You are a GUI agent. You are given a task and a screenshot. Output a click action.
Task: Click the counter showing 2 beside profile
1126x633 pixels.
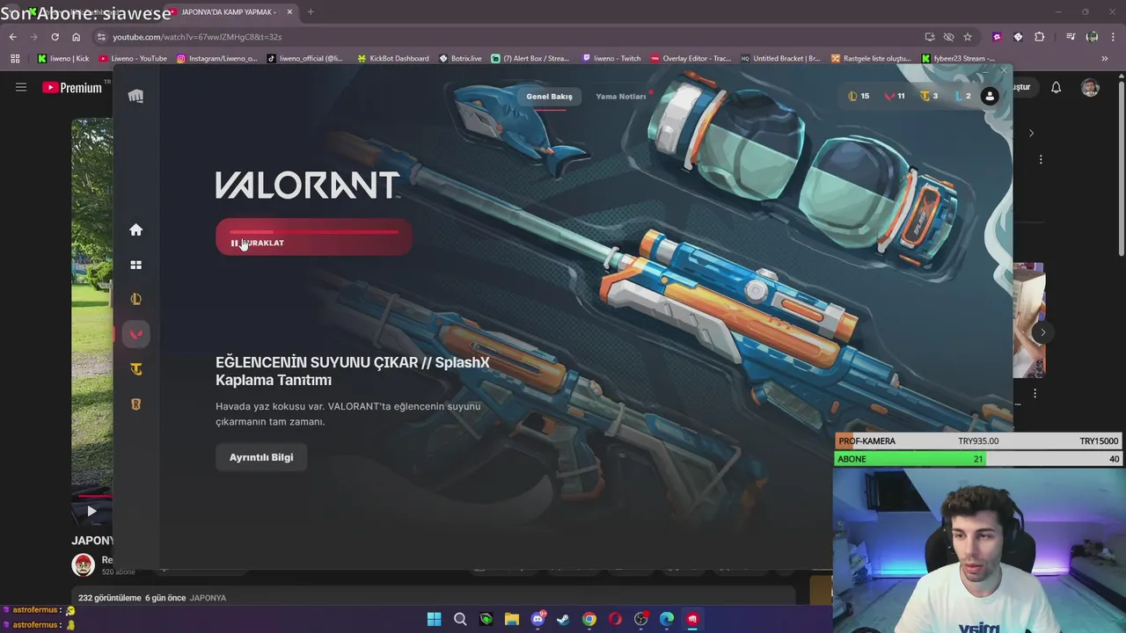[x=962, y=97]
